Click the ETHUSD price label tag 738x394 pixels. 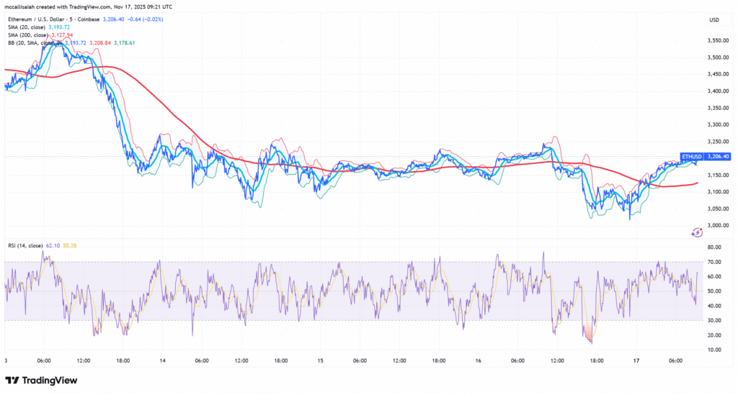click(690, 156)
